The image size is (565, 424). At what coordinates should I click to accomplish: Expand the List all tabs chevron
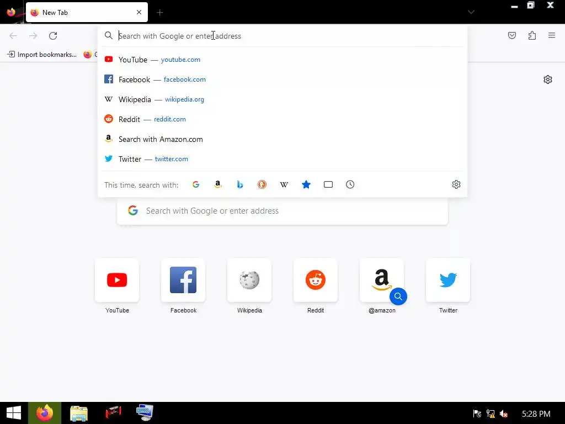point(471,12)
